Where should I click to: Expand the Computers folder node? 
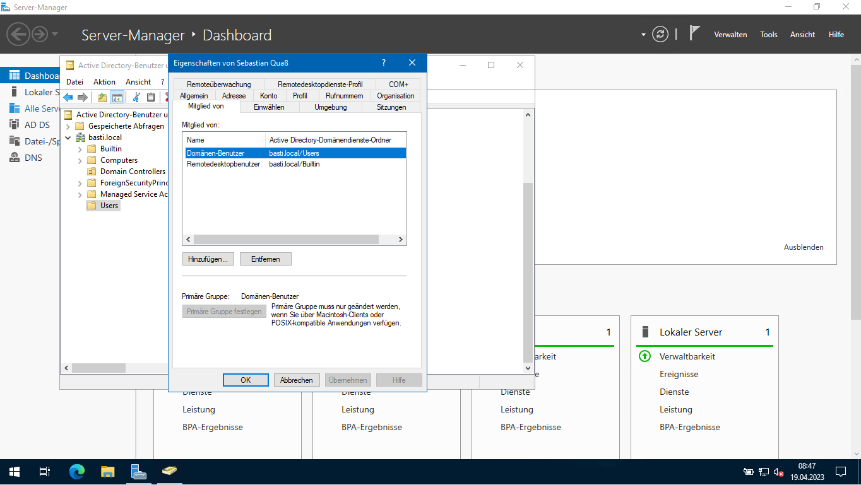click(80, 160)
